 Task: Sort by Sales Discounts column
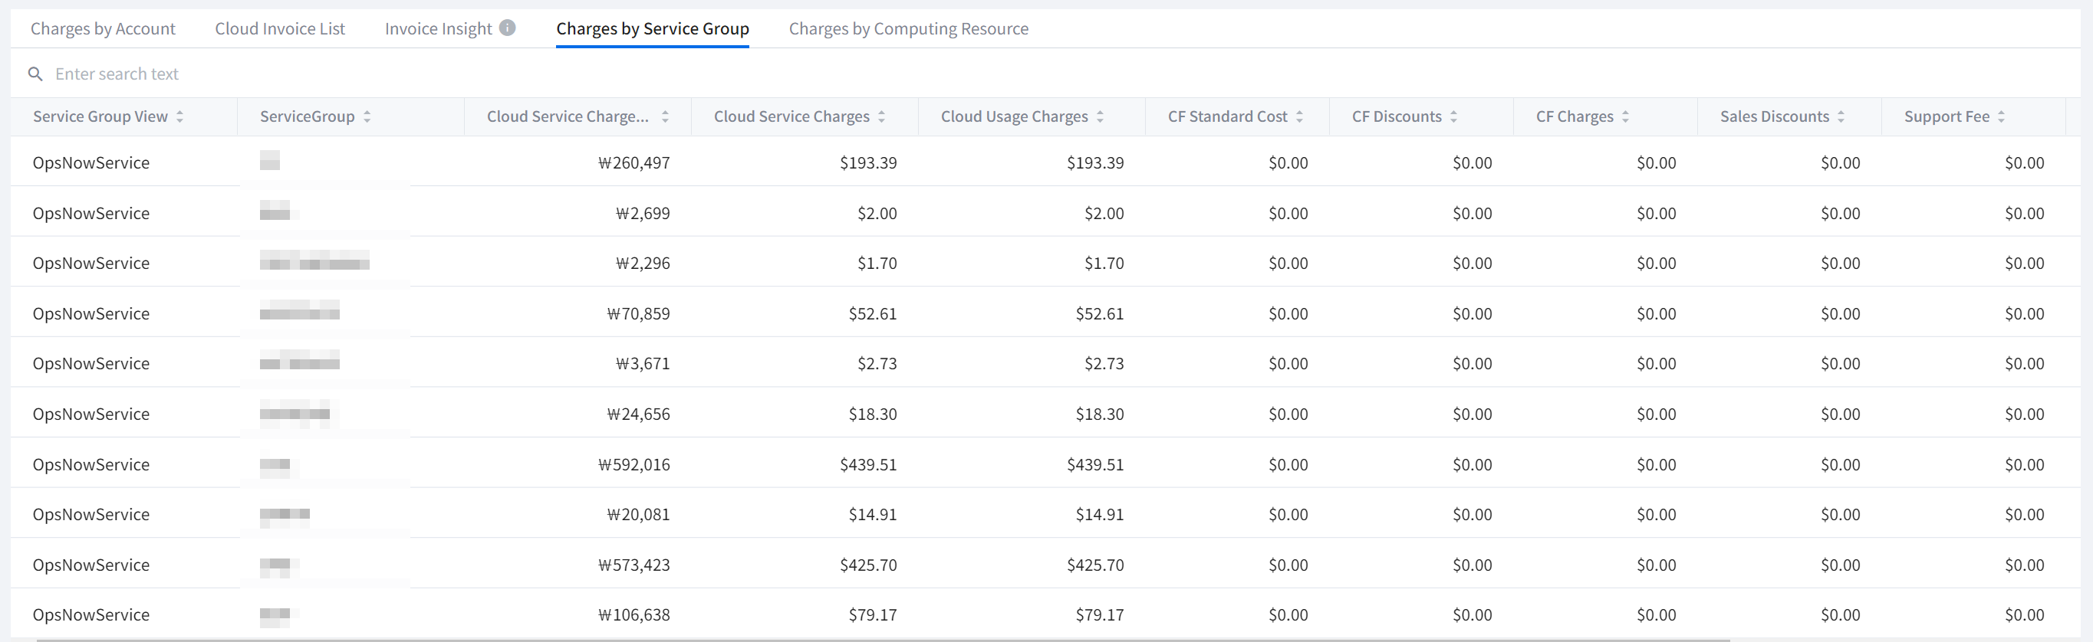click(1841, 117)
